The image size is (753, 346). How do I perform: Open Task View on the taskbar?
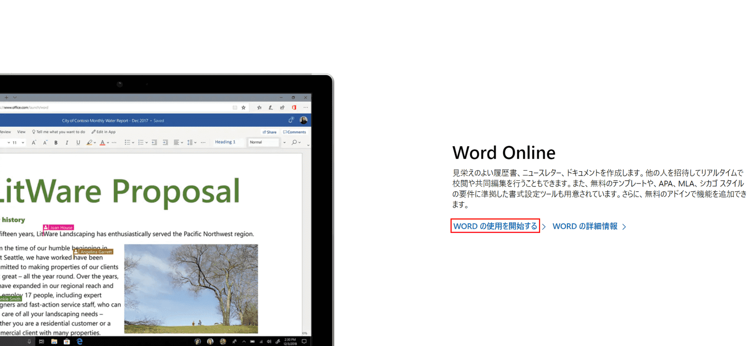[x=41, y=342]
